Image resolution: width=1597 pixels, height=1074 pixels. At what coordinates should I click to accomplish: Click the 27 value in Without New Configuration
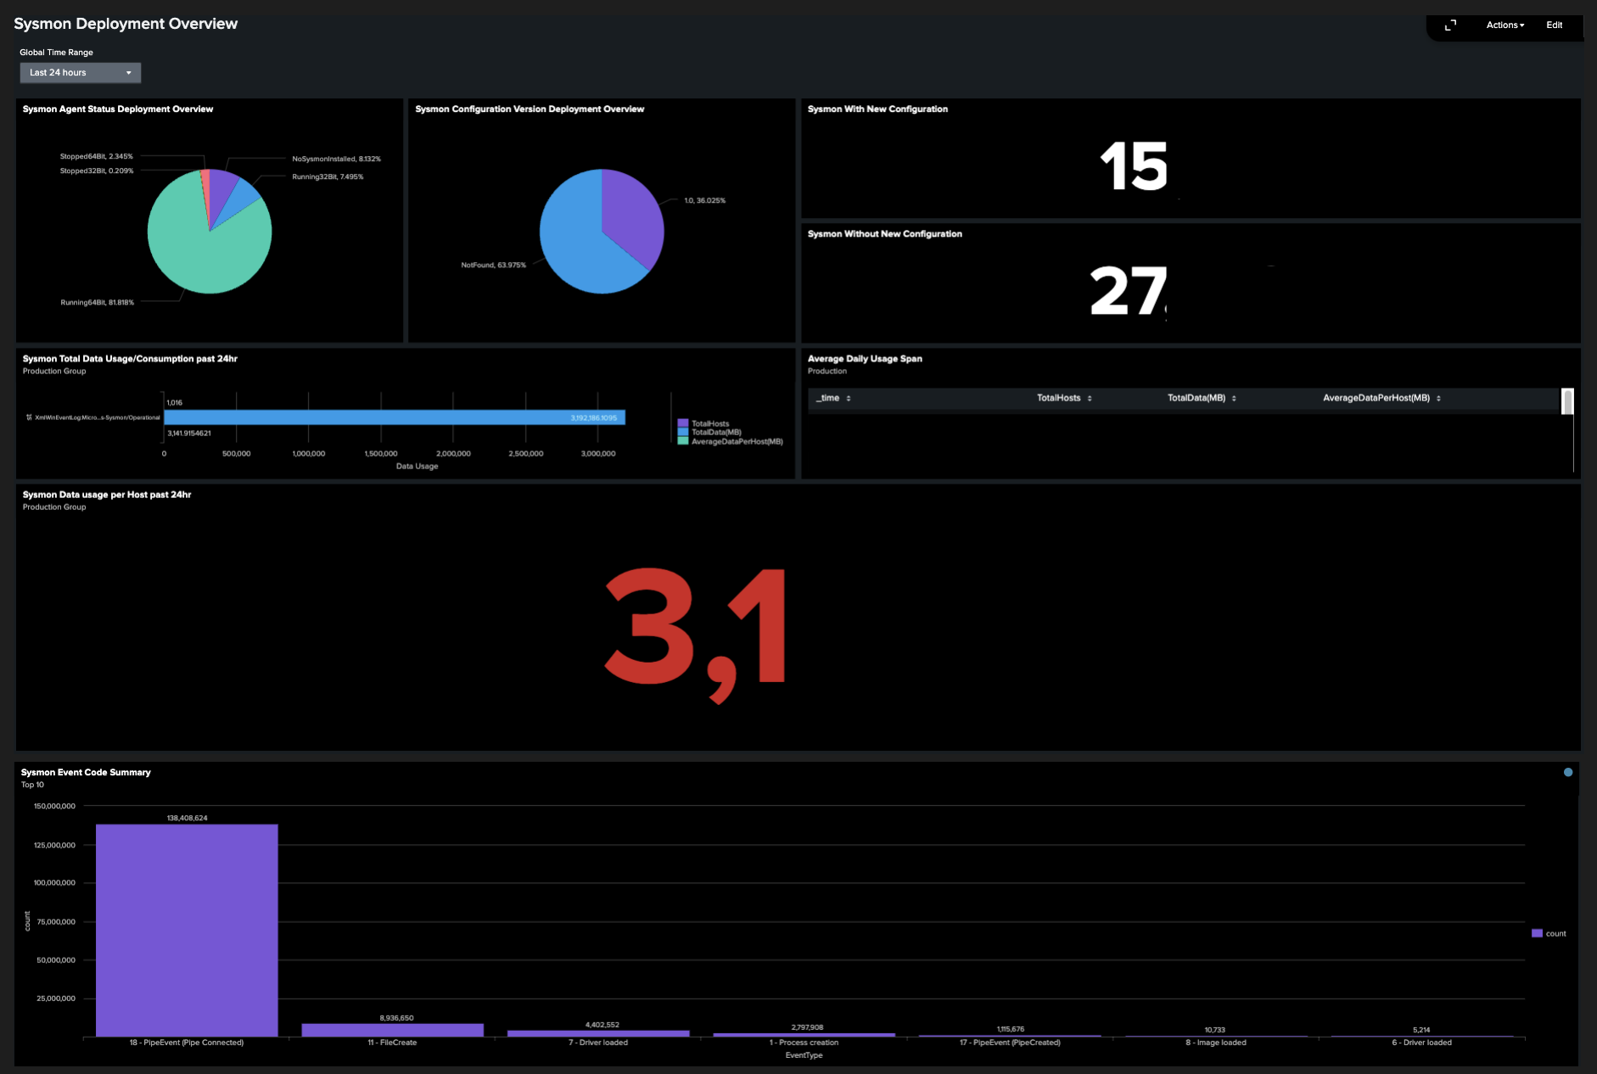[x=1129, y=291]
